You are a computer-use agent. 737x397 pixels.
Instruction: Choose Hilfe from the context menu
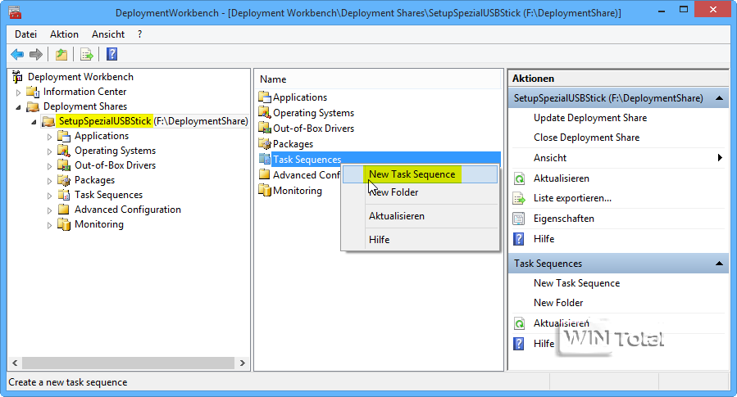[x=420, y=239]
